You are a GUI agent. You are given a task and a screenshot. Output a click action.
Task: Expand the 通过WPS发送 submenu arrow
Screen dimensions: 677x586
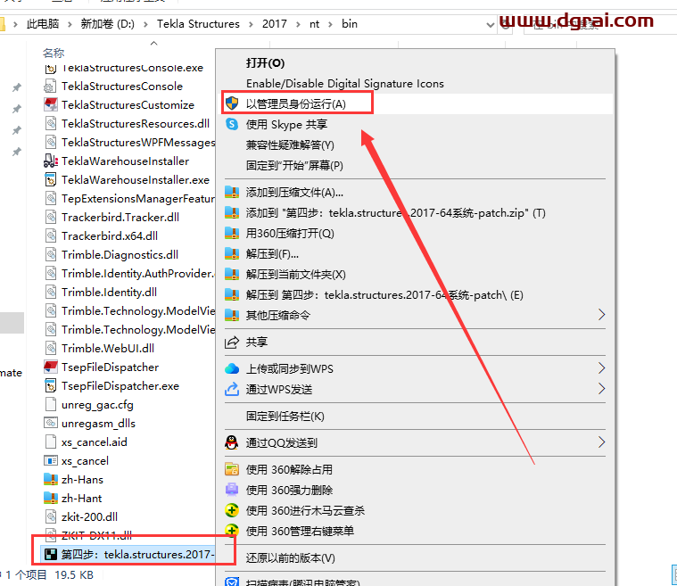click(x=601, y=389)
